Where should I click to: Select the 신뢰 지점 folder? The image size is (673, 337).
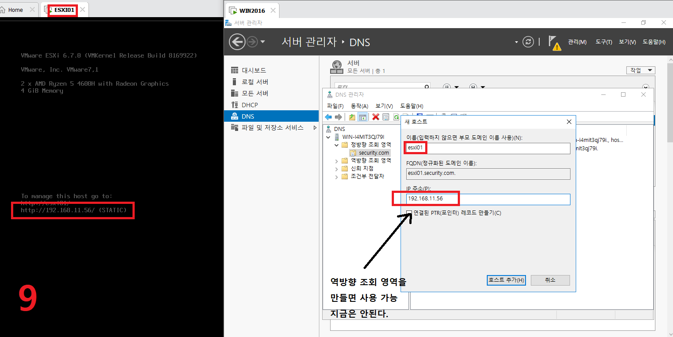(362, 168)
